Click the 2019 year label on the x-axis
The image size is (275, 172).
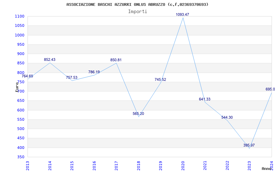[x=161, y=165]
